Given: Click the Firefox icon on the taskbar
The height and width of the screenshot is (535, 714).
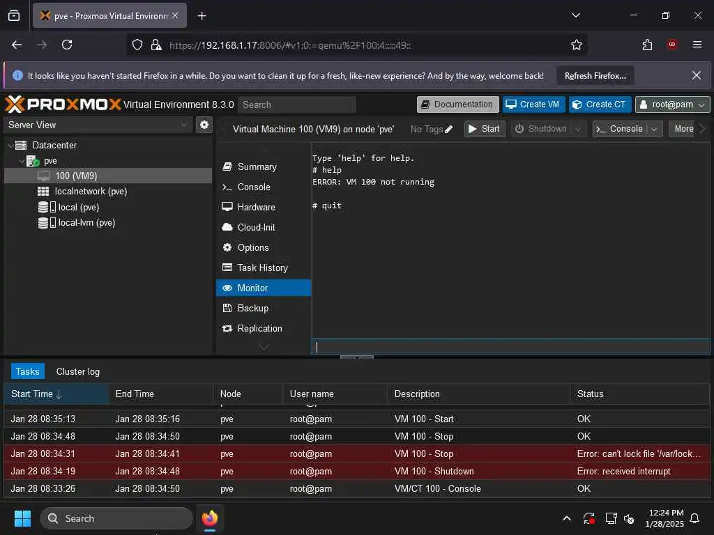Looking at the screenshot, I should [x=210, y=518].
